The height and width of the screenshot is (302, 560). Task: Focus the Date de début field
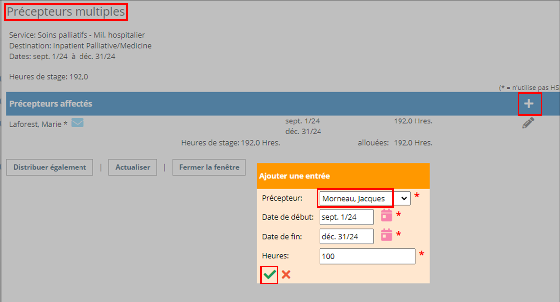point(346,217)
